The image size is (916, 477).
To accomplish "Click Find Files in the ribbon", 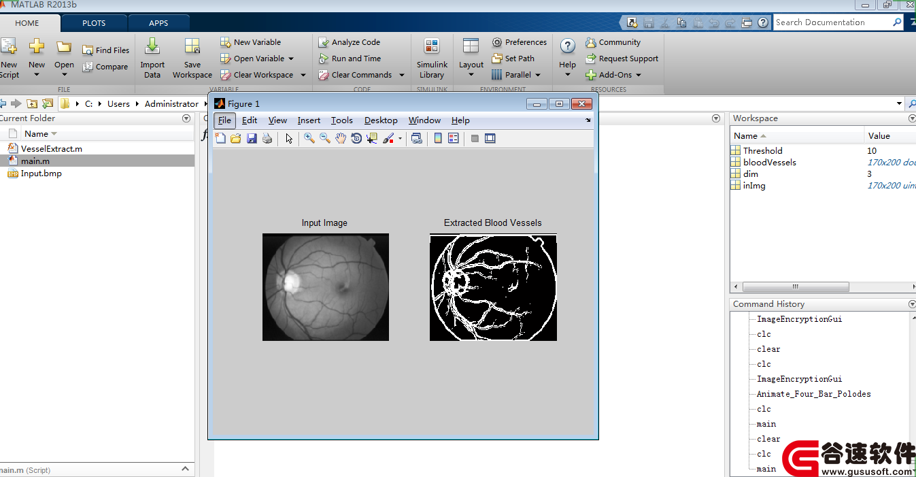I will point(105,50).
